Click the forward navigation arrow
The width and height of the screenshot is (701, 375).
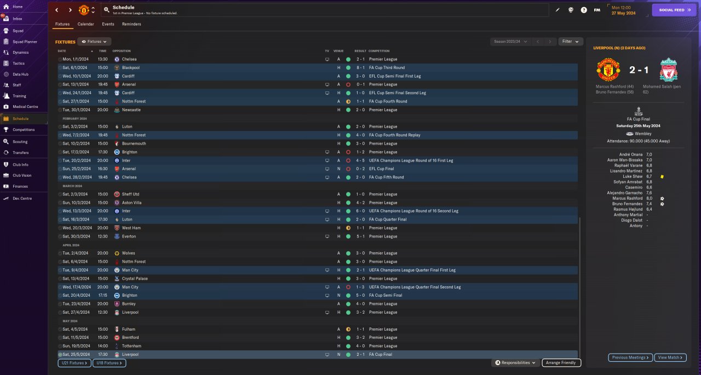pyautogui.click(x=70, y=10)
